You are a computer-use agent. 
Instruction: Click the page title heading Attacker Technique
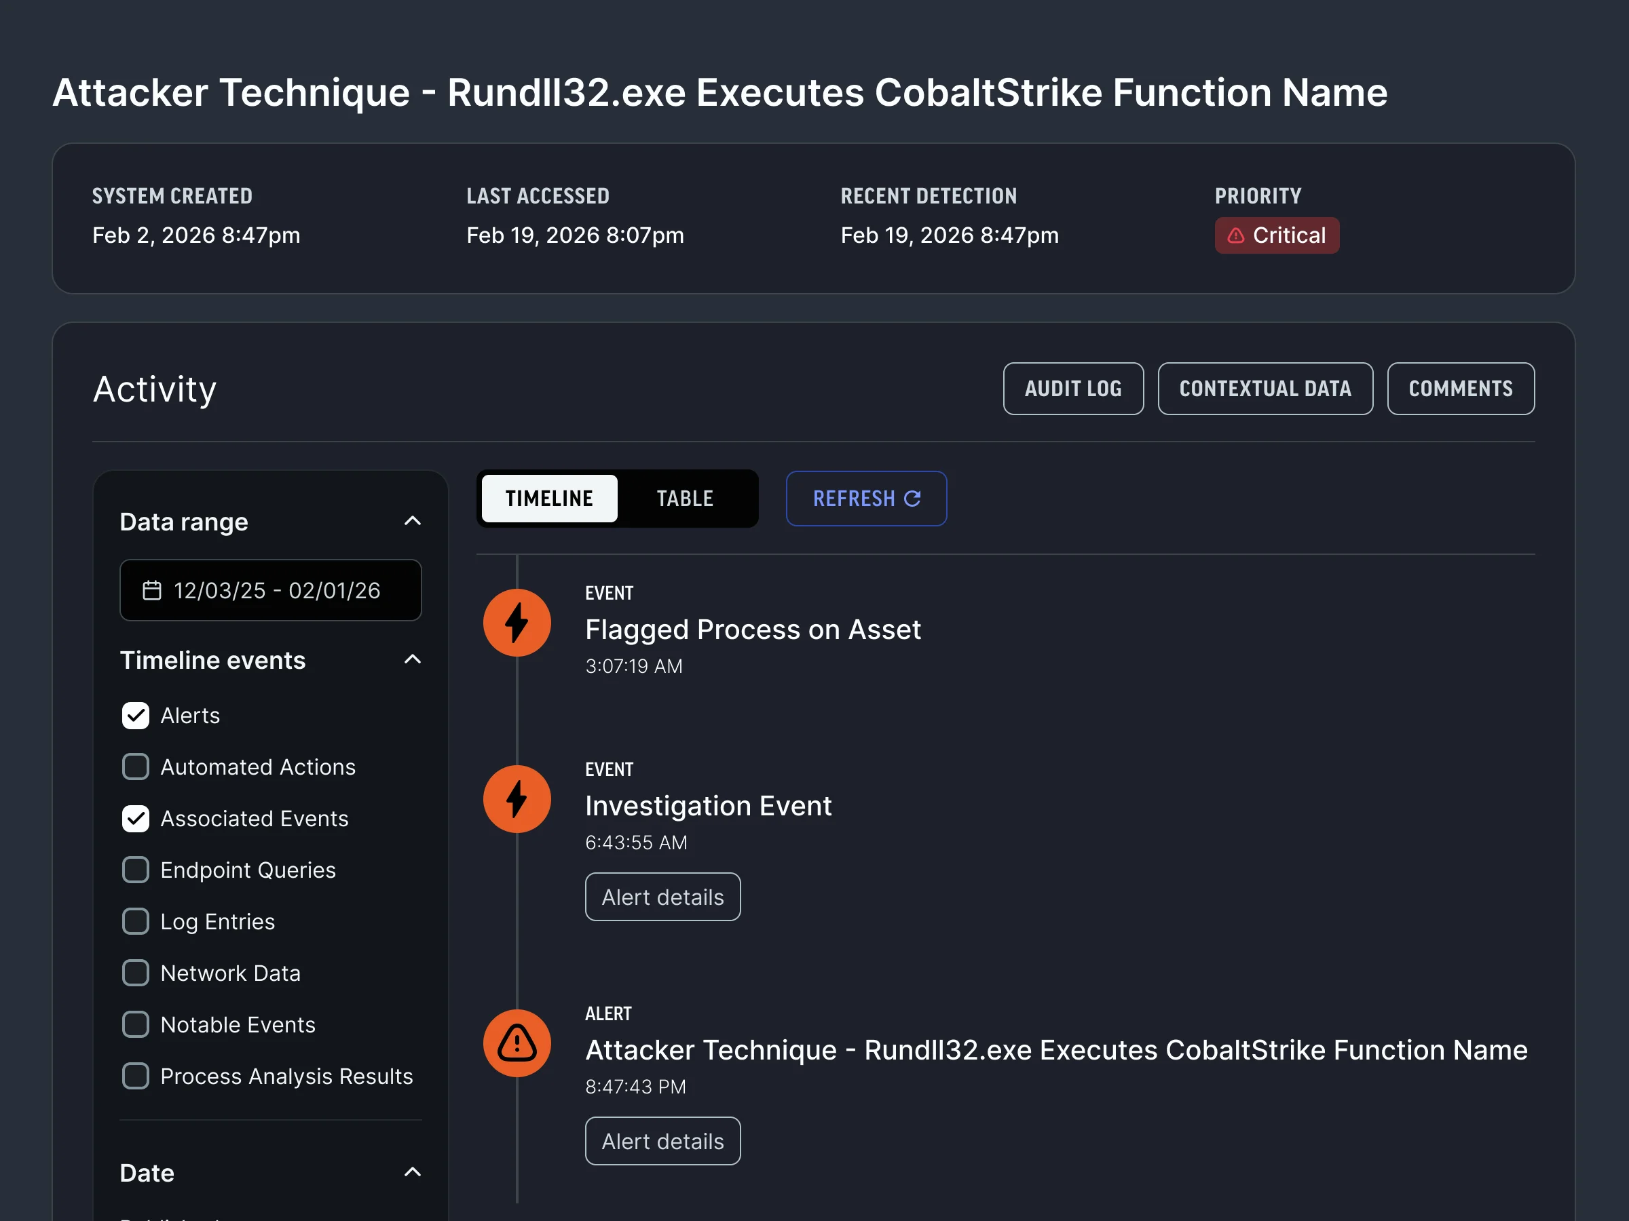point(719,93)
